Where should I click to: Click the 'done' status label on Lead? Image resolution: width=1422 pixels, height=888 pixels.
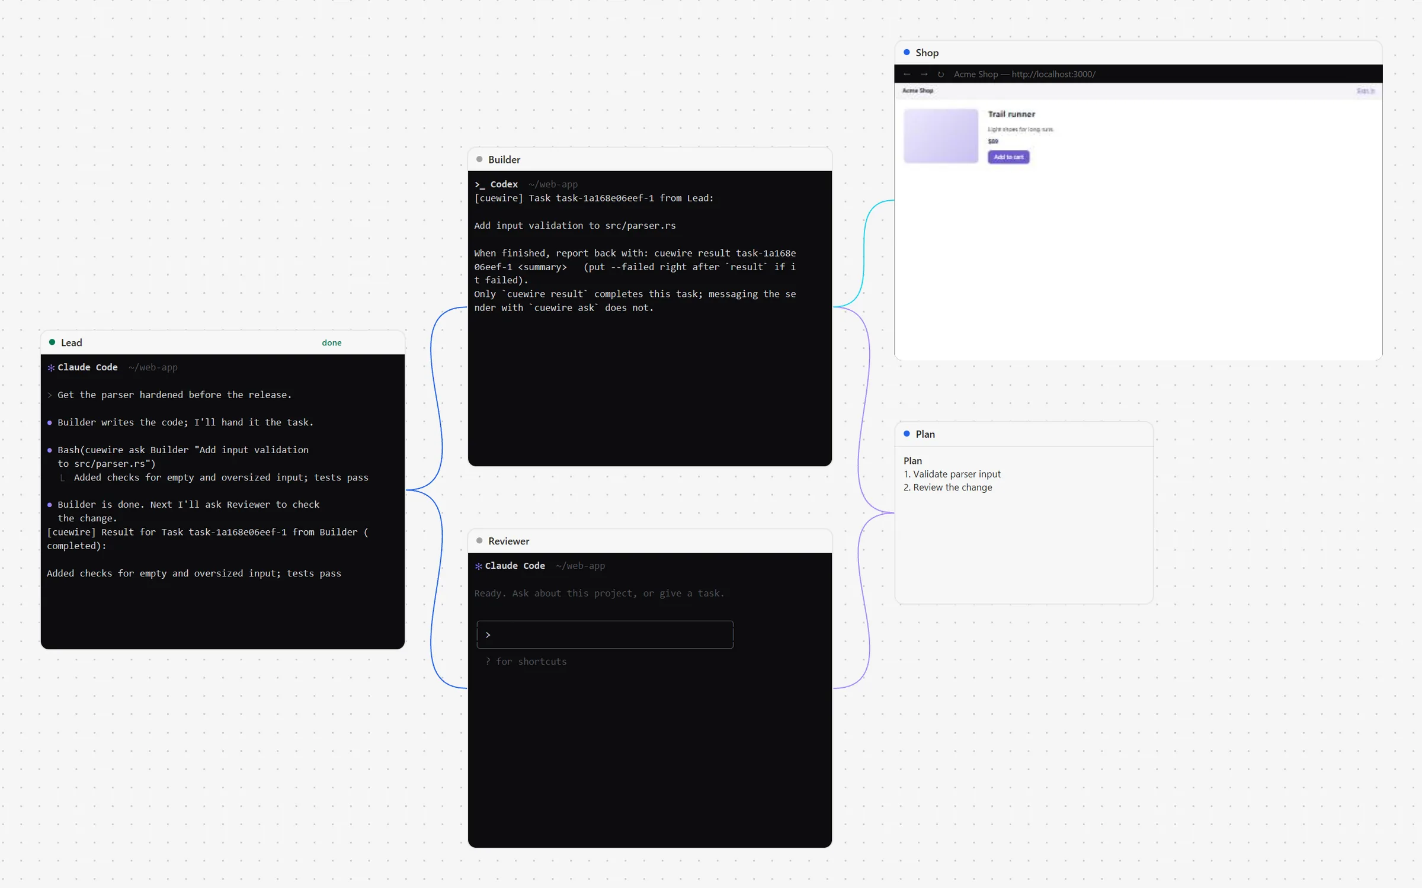[x=332, y=342]
